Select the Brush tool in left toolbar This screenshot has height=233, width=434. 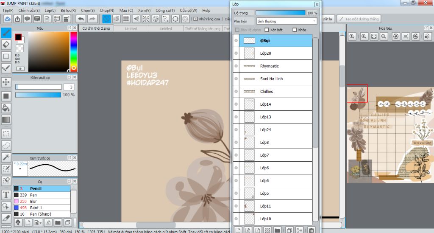pos(6,33)
